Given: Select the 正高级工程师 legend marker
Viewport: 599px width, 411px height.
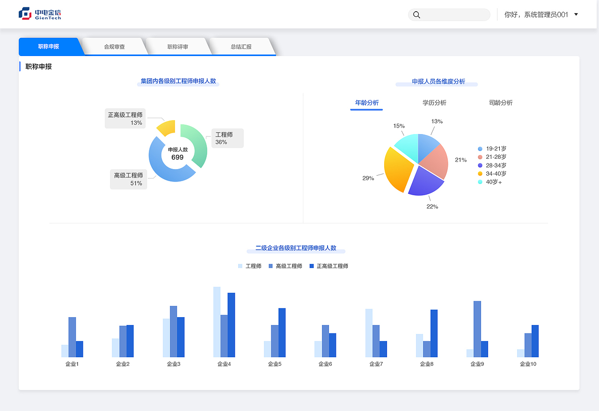Looking at the screenshot, I should pyautogui.click(x=311, y=266).
